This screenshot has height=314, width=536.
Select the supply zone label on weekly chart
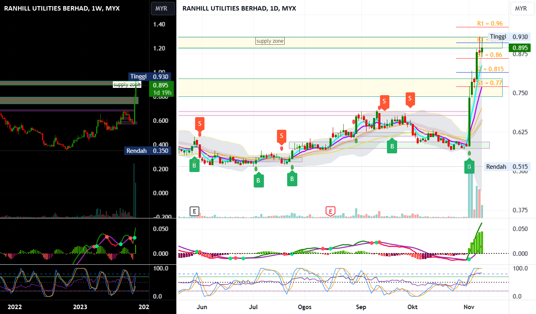[x=127, y=85]
